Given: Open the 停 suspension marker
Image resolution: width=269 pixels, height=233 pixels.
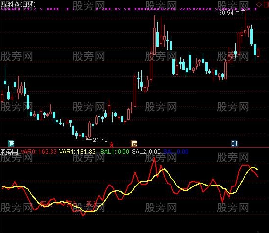Looking at the screenshot, I should point(11,143).
